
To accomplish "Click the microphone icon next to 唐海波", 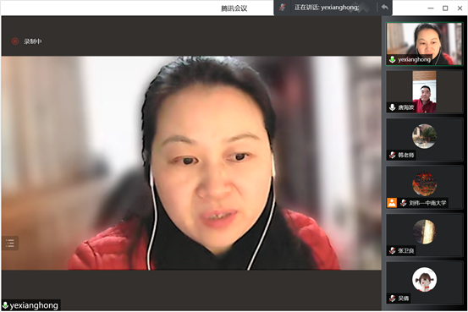I will pos(392,107).
